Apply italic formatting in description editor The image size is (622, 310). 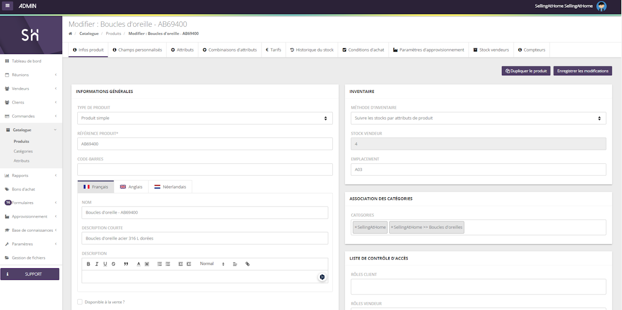pos(97,264)
